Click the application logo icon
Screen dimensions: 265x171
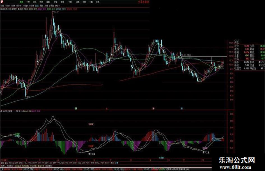pos(2,2)
